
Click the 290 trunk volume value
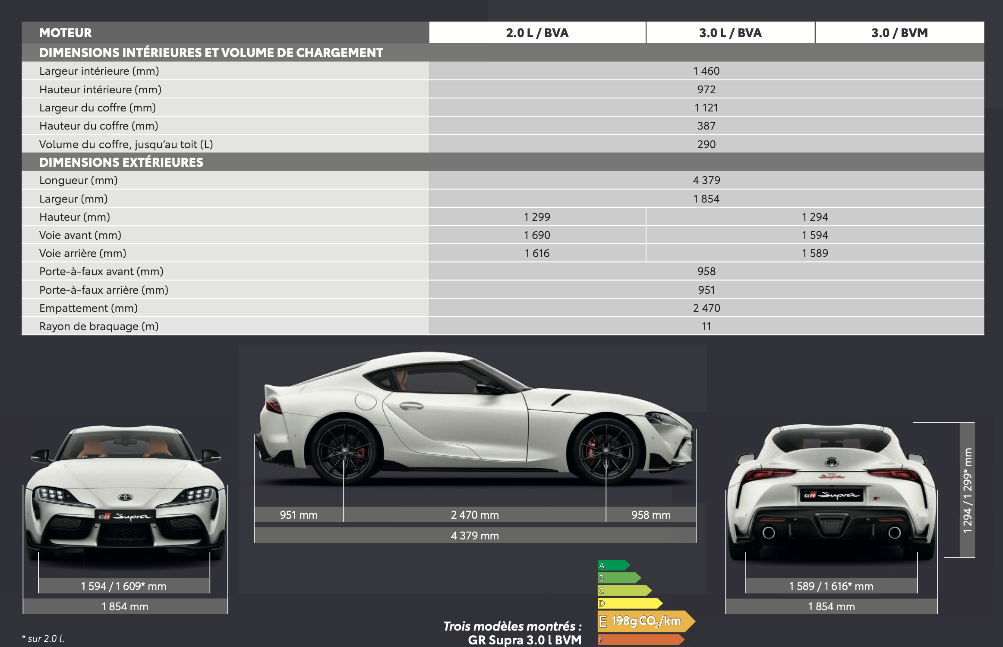click(x=707, y=144)
